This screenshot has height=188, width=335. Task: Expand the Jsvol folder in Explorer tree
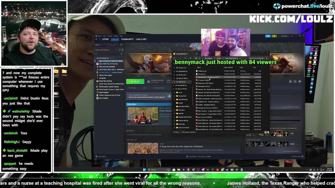[174, 92]
